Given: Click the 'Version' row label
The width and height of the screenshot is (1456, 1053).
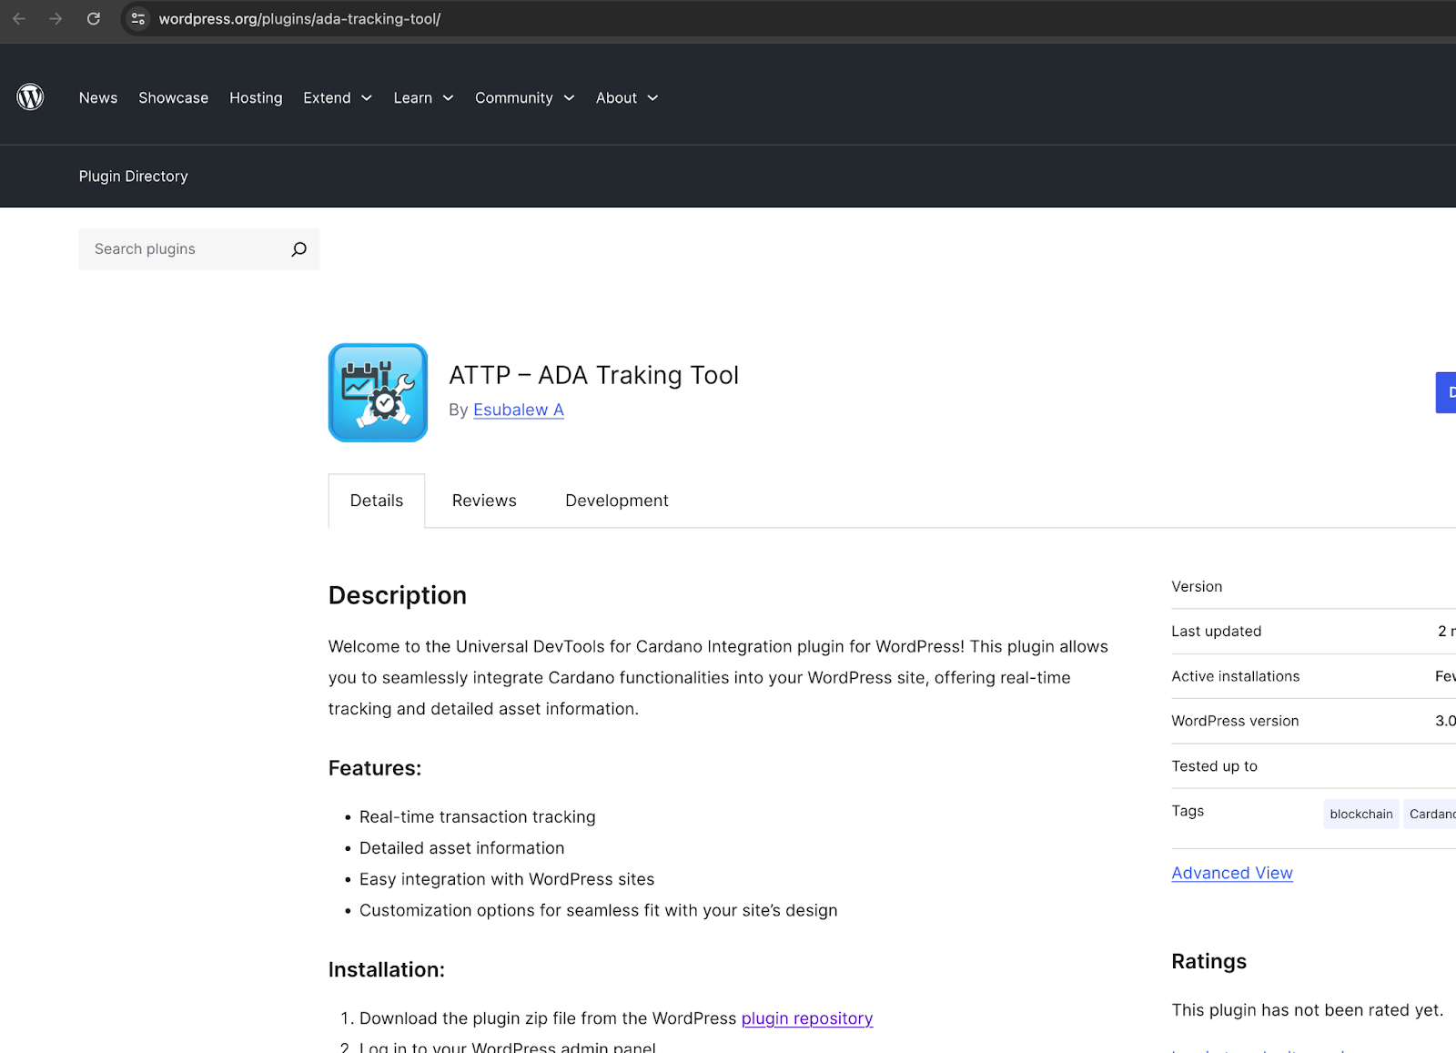Looking at the screenshot, I should coord(1198,587).
